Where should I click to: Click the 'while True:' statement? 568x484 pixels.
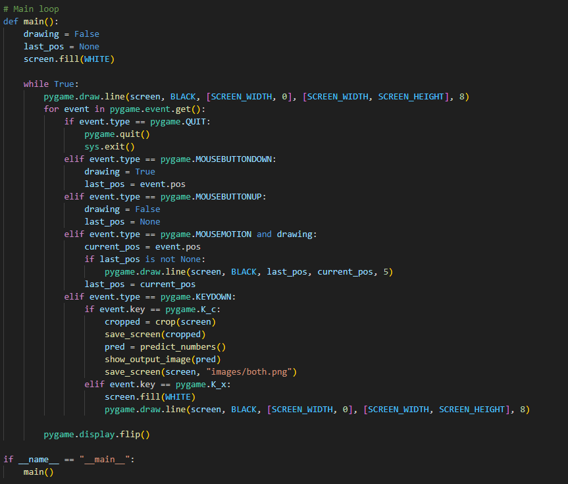51,84
